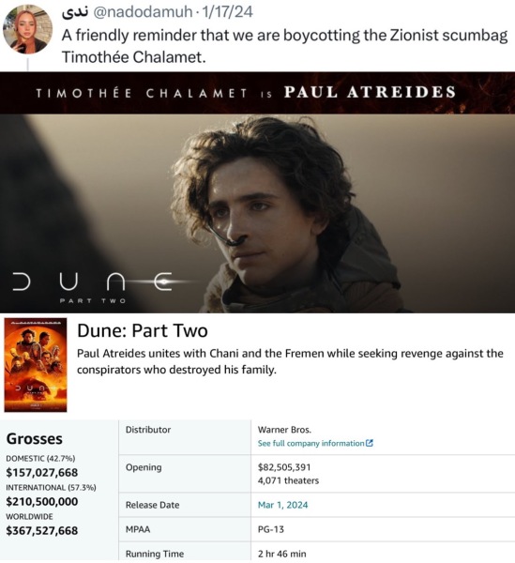
Task: Click the @nadodamuh username handle
Action: (143, 12)
